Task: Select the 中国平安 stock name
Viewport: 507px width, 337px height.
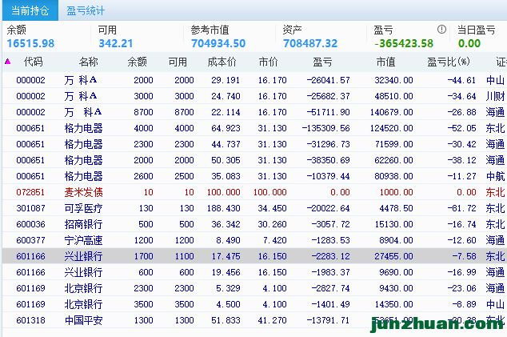Action: (83, 320)
